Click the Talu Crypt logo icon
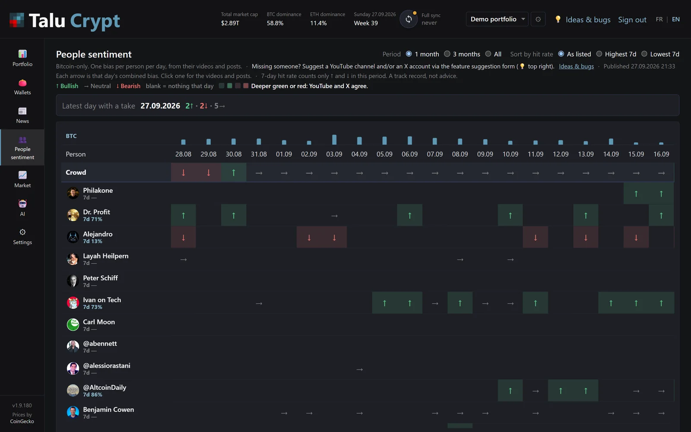 pos(17,20)
